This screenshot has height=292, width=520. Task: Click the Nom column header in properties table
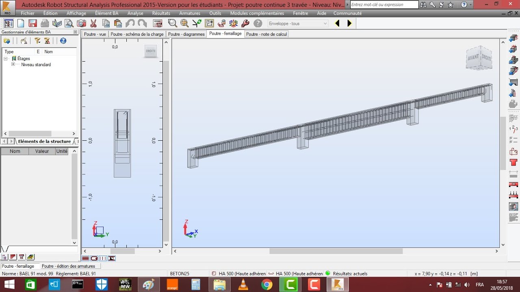pos(15,151)
